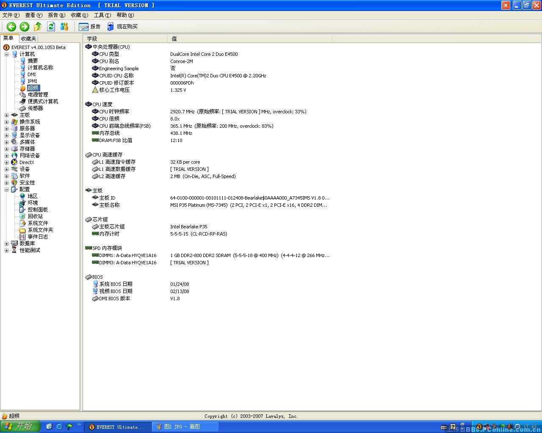Click the show desktop quick launch icon

pyautogui.click(x=49, y=427)
